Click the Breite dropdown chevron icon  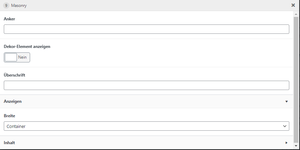(285, 126)
